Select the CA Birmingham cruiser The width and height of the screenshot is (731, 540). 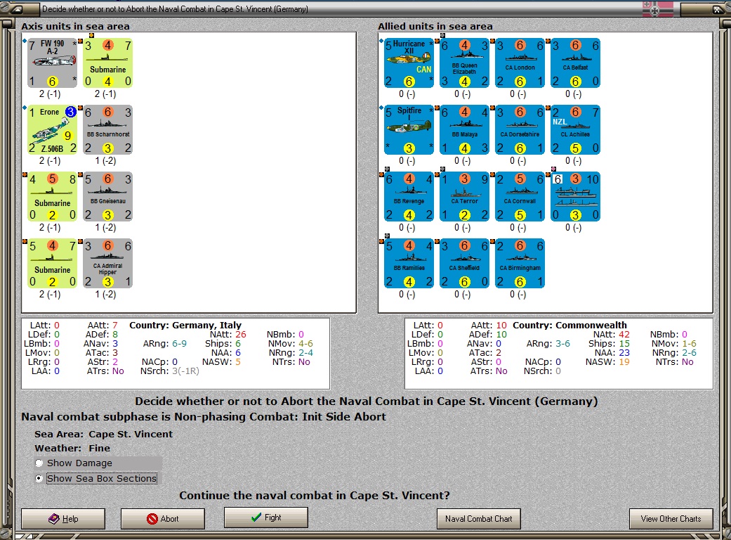point(520,263)
